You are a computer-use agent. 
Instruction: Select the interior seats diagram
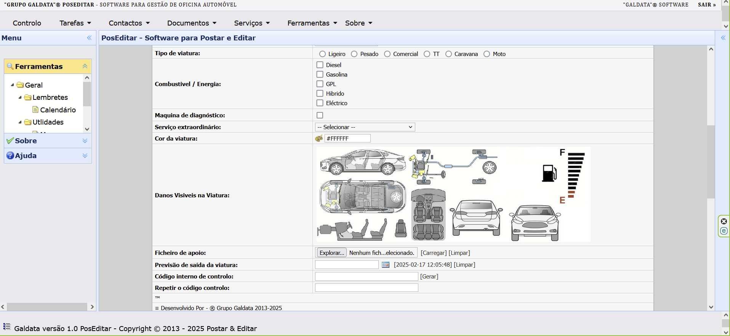(429, 214)
